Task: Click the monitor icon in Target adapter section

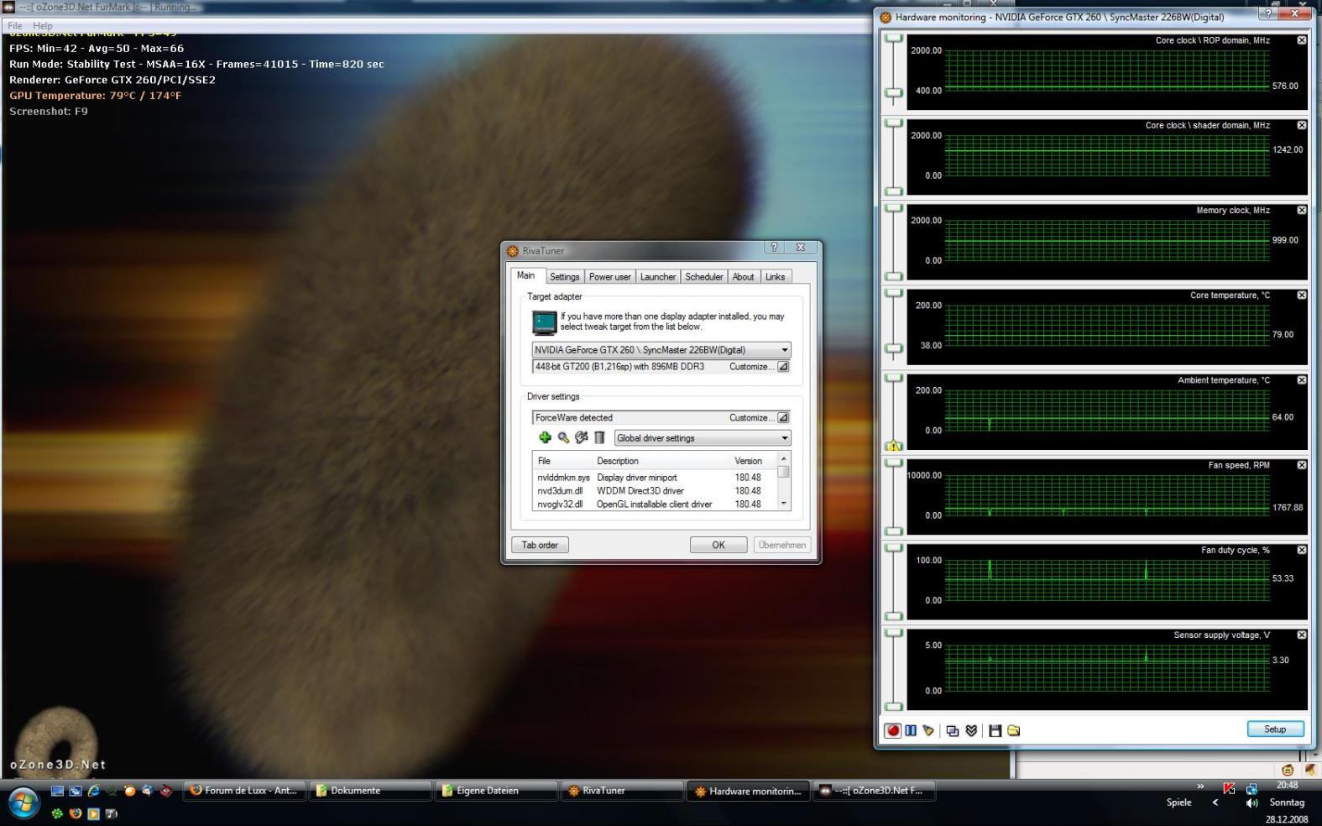Action: [x=544, y=322]
